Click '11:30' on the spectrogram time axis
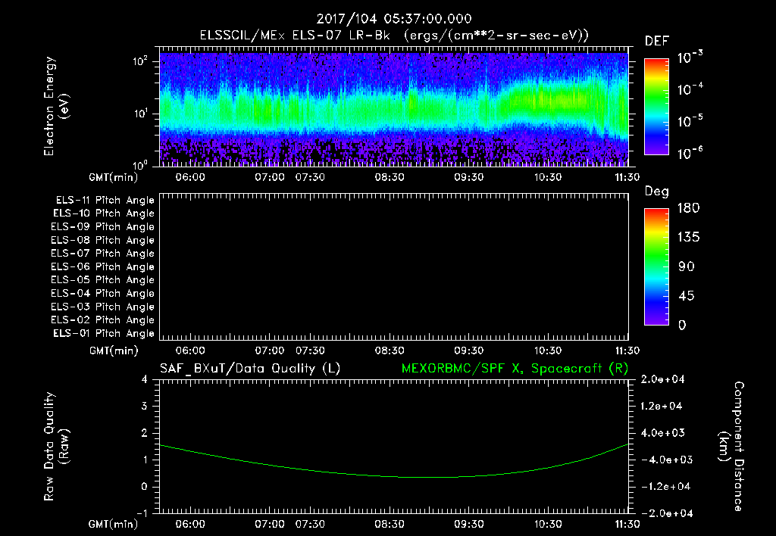The height and width of the screenshot is (536, 776). point(627,177)
